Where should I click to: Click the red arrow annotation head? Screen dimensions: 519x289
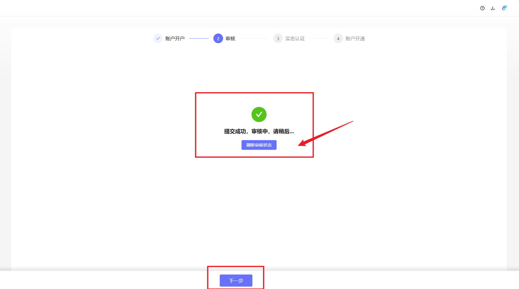click(x=302, y=143)
